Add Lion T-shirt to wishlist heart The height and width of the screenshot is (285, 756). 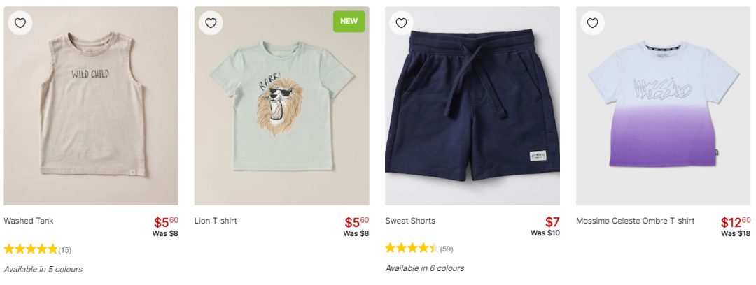211,23
